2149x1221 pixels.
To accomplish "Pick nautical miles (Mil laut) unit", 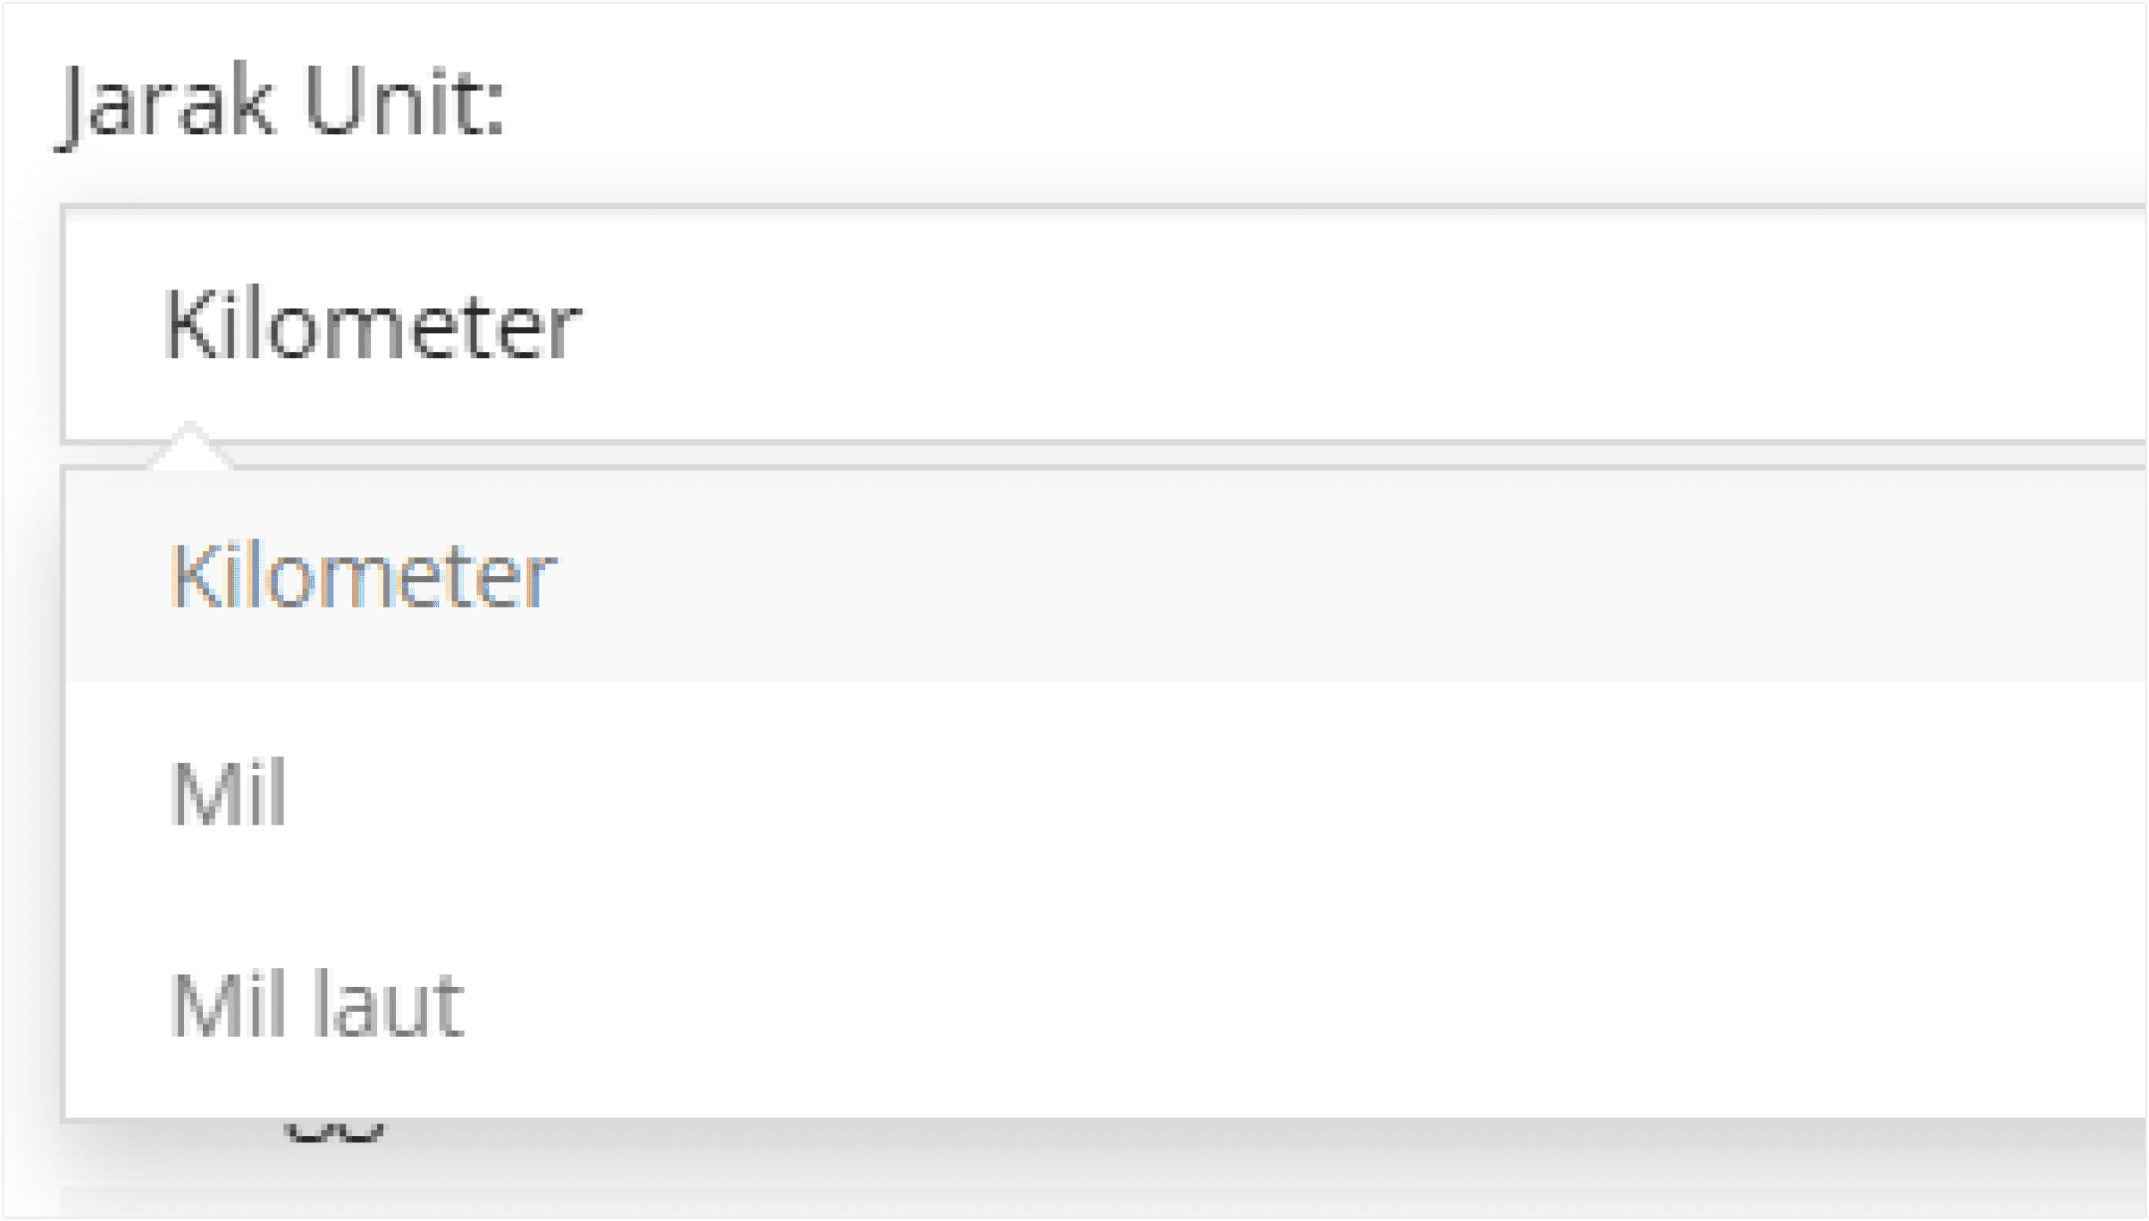I will point(1106,1007).
